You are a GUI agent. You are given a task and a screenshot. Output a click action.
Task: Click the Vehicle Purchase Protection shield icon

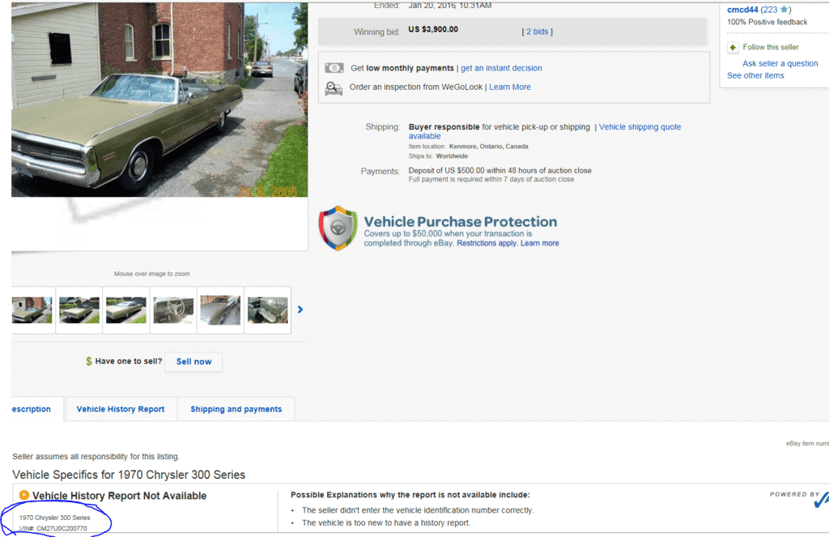[x=338, y=228]
